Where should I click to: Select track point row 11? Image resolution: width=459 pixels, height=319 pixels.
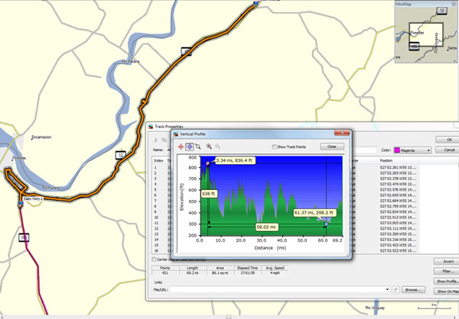pyautogui.click(x=156, y=223)
